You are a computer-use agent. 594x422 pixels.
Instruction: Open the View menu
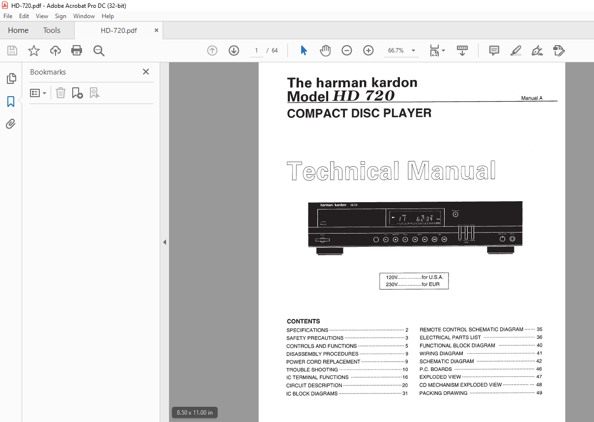[42, 16]
